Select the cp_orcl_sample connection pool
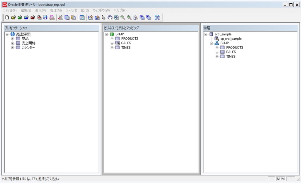This screenshot has height=183, width=301. (x=231, y=38)
